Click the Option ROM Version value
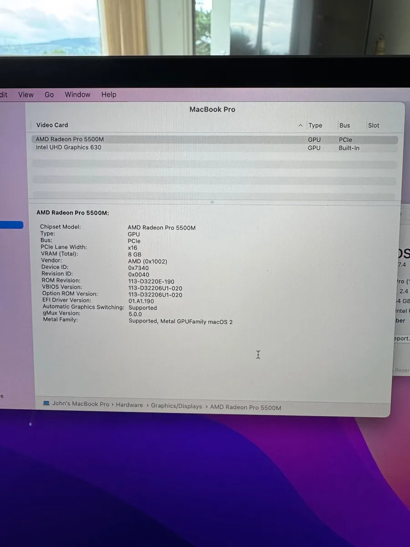This screenshot has height=547, width=410. click(155, 295)
